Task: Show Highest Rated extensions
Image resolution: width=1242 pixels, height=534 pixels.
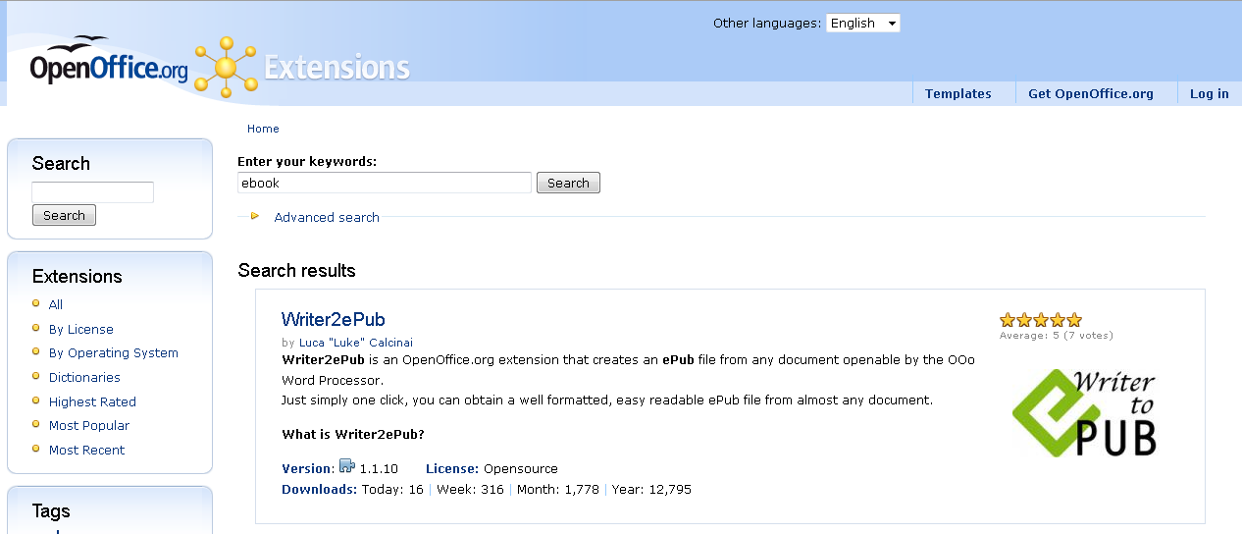Action: 92,401
